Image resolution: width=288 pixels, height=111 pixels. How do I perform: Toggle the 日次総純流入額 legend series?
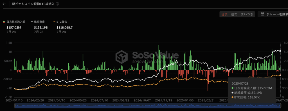point(14,22)
